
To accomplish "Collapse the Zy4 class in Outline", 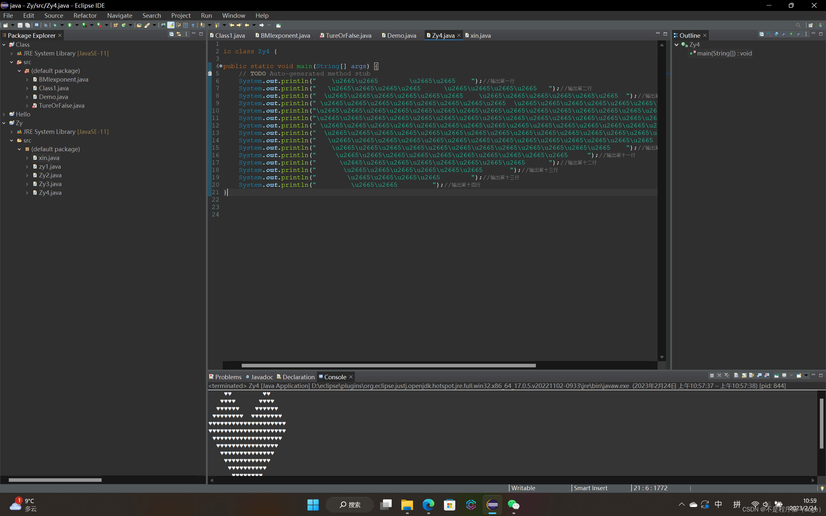I will pyautogui.click(x=677, y=45).
